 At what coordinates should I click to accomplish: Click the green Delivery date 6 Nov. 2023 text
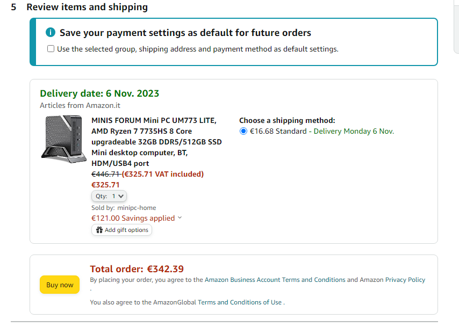coord(99,93)
